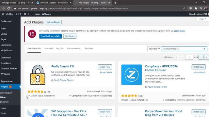Switch to the Manage Themes tab

pyautogui.click(x=15, y=3)
